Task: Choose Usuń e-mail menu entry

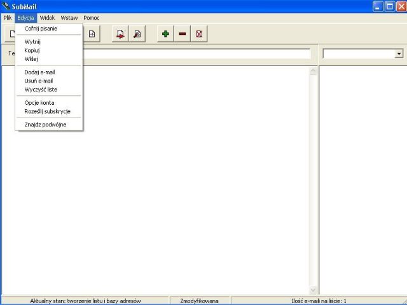Action: click(x=49, y=81)
